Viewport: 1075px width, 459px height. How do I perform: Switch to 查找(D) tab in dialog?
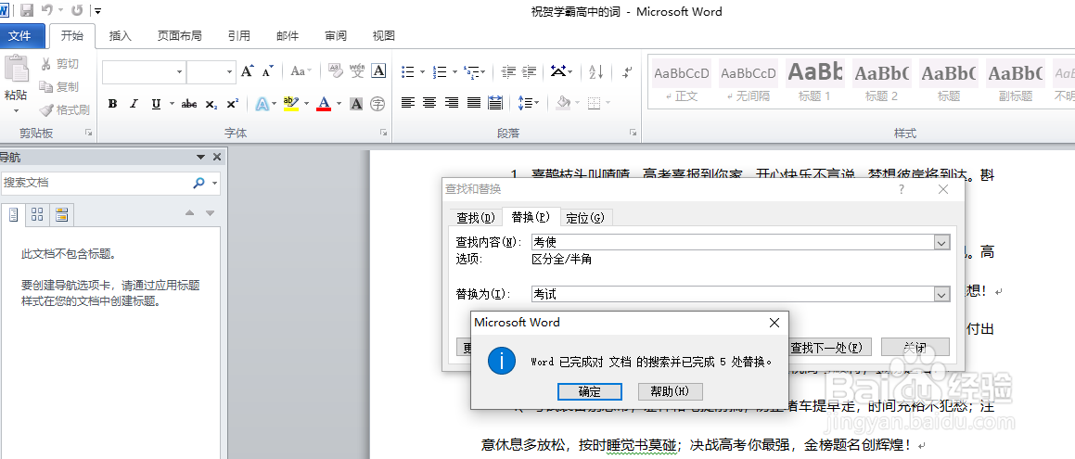[476, 218]
